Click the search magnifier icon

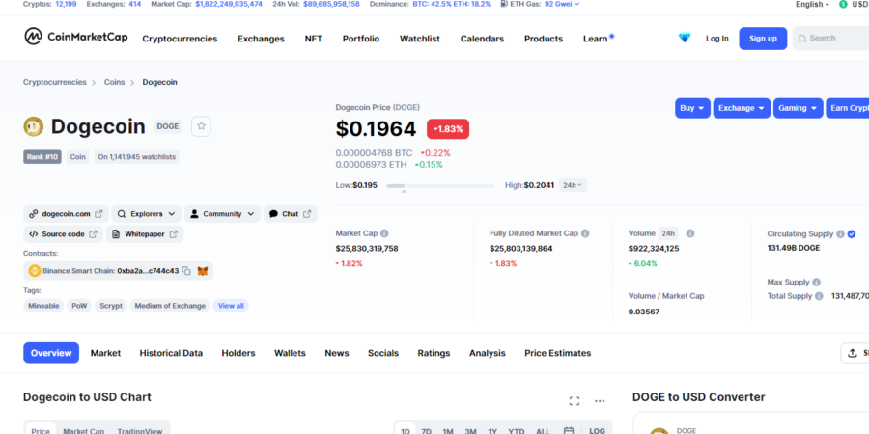coord(802,39)
